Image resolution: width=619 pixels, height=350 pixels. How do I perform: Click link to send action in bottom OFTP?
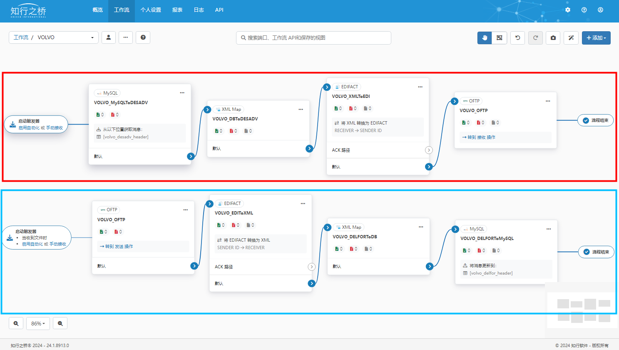tap(117, 246)
